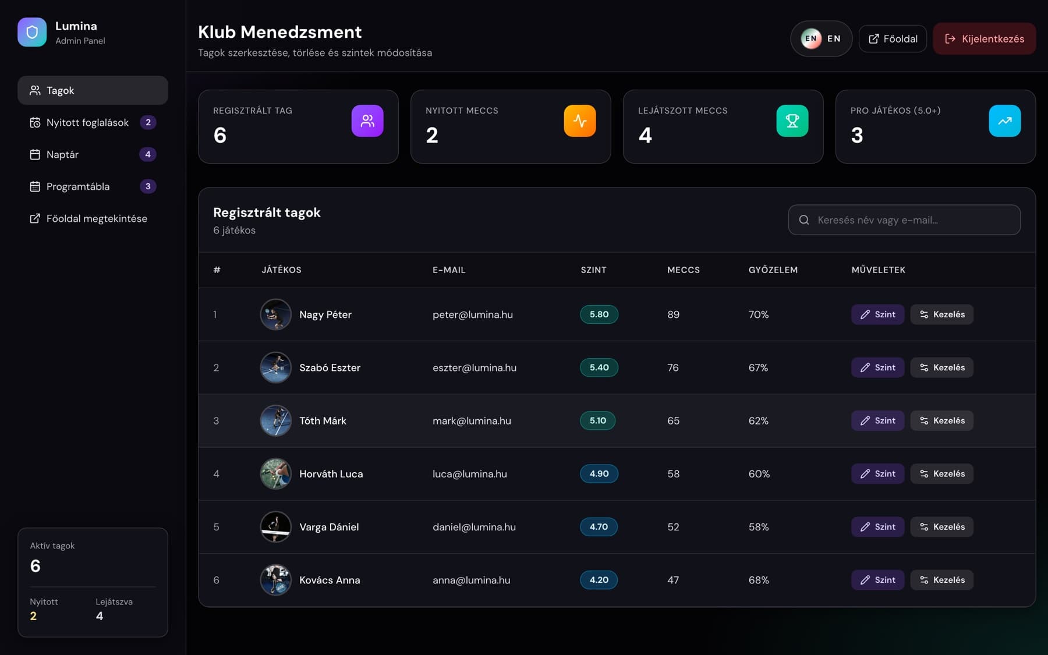Image resolution: width=1048 pixels, height=655 pixels.
Task: Open Kezelés for Nagy Péter
Action: 941,314
